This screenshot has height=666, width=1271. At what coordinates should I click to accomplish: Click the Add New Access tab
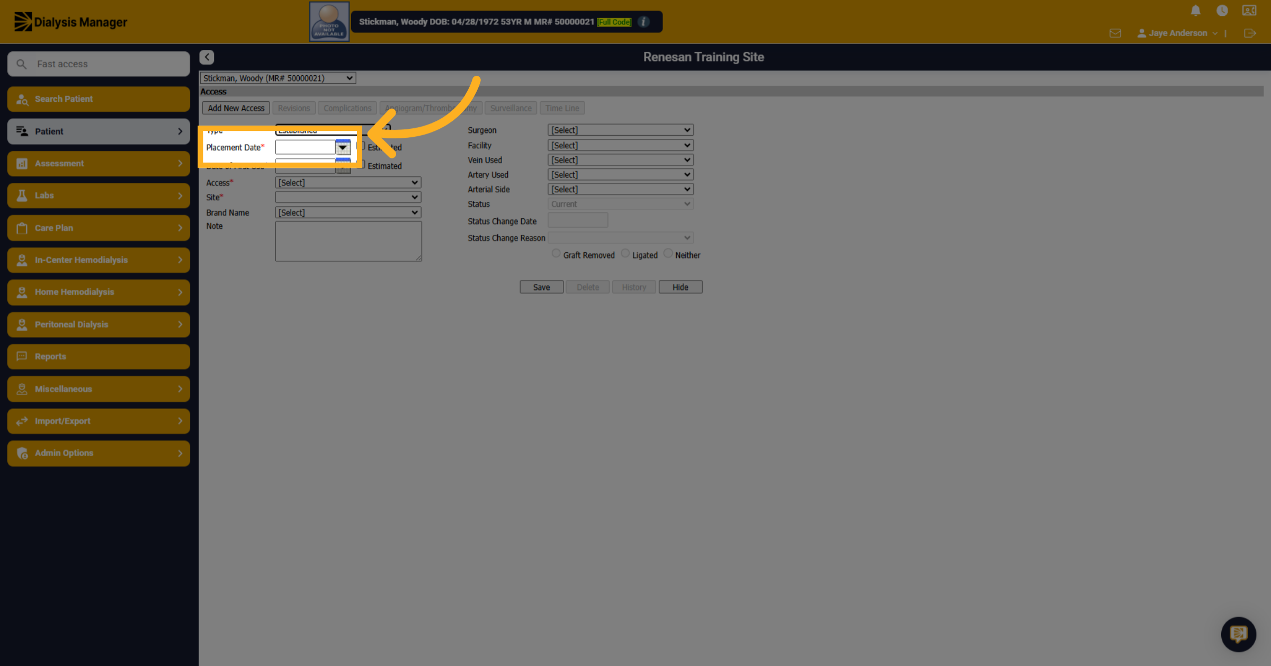pos(236,108)
